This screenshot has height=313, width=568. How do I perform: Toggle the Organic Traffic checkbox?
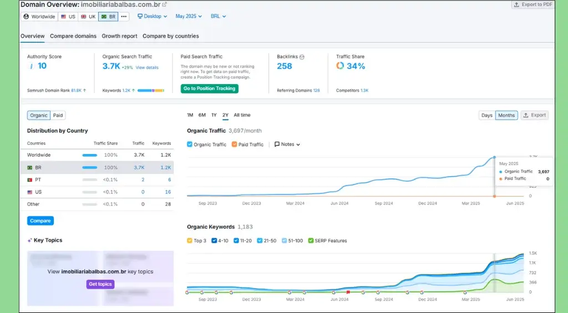pyautogui.click(x=190, y=145)
